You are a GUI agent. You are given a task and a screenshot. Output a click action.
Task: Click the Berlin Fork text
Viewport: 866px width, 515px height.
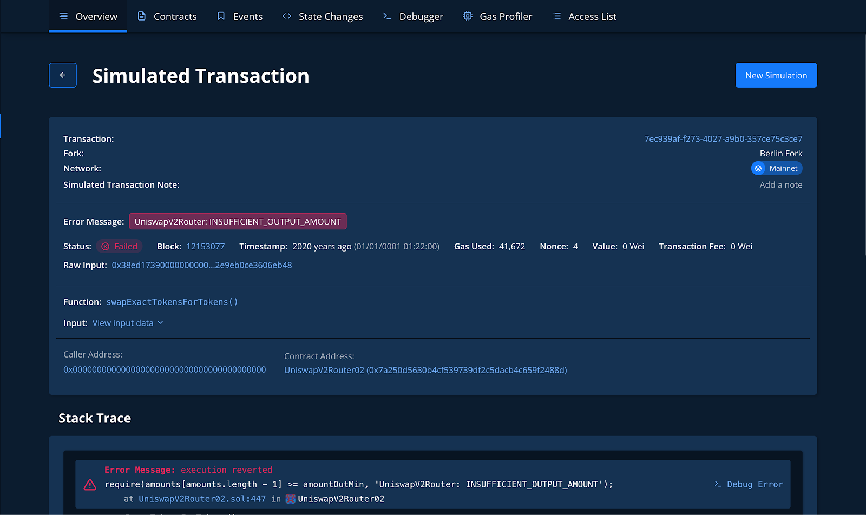coord(781,154)
